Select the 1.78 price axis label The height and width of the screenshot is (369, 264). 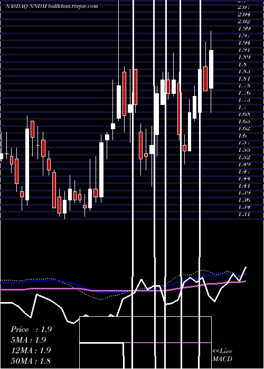[x=244, y=85]
